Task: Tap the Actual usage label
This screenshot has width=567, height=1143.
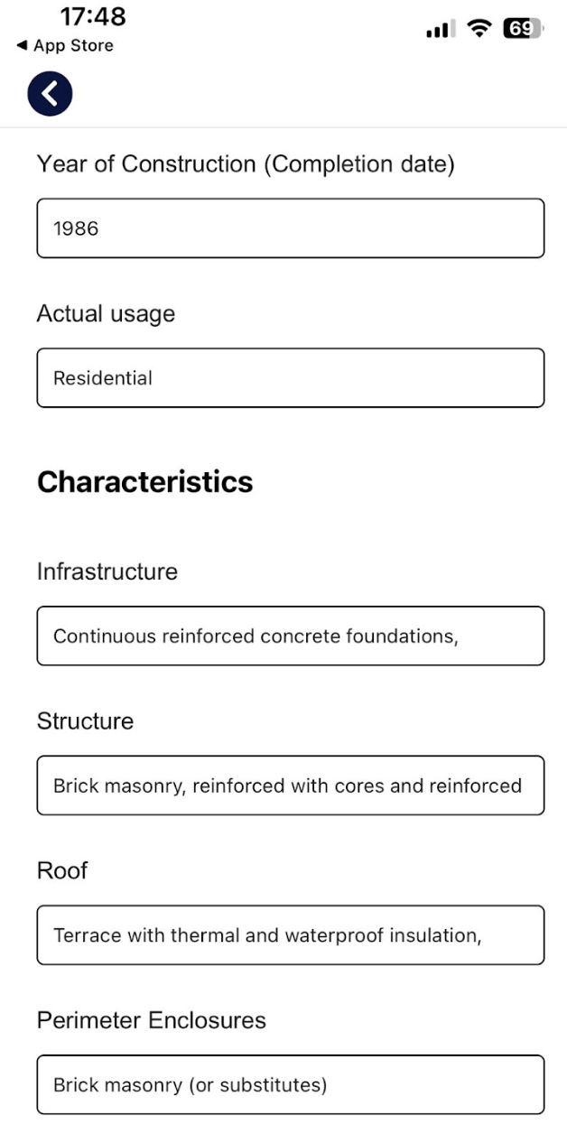Action: (106, 314)
